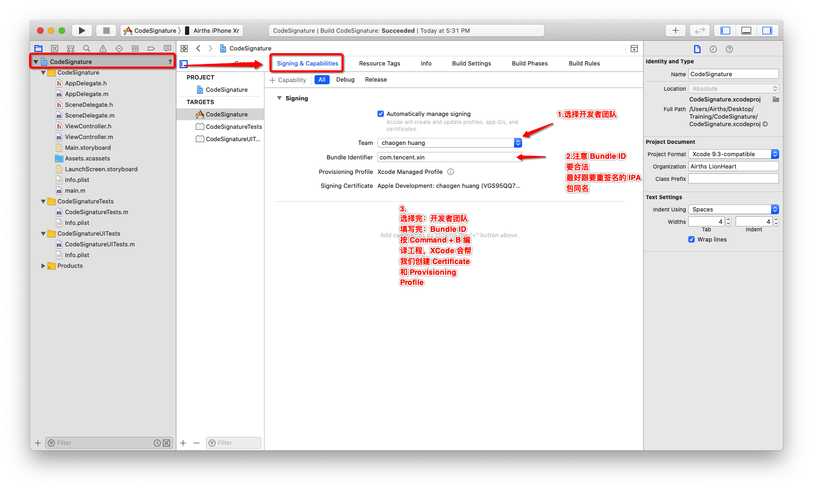The width and height of the screenshot is (813, 490).
Task: Show recently modified files filter
Action: pos(157,443)
